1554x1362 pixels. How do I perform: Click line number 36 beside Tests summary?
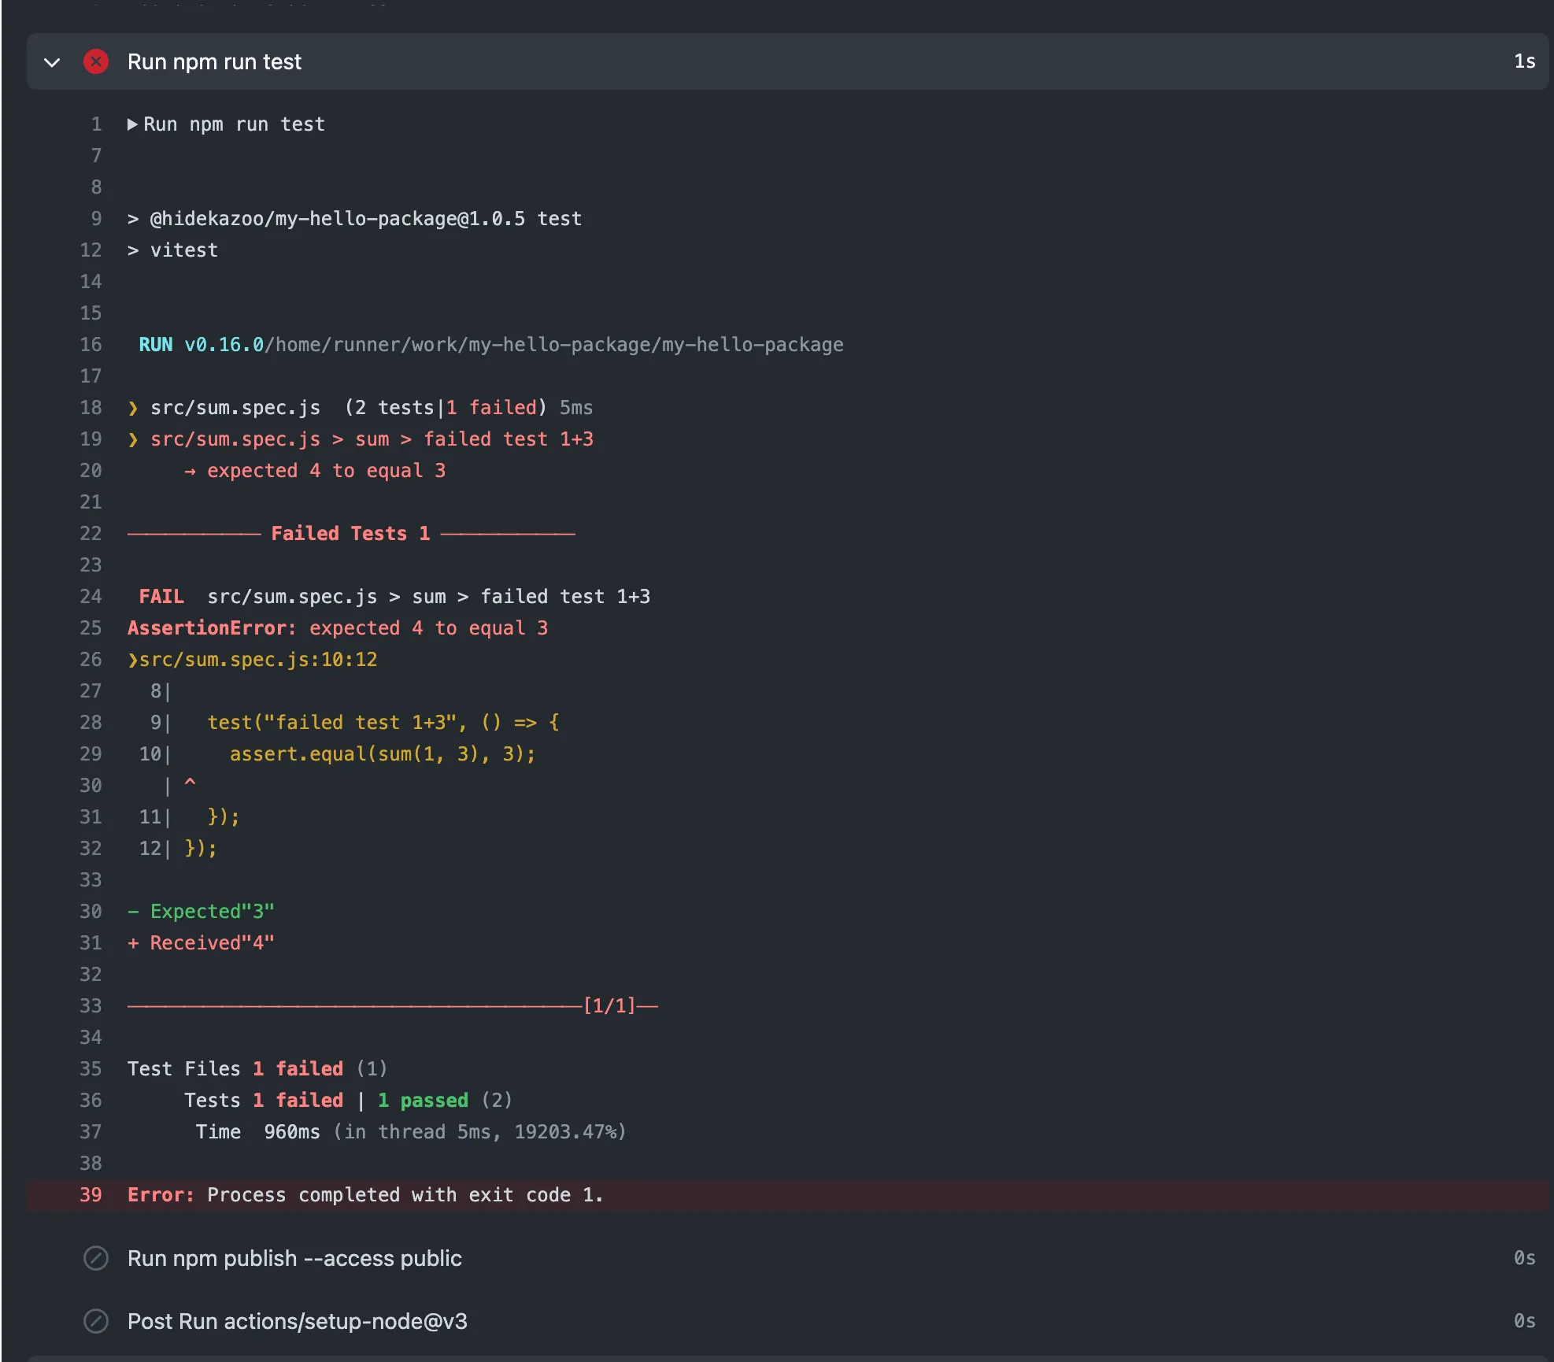pyautogui.click(x=91, y=1101)
